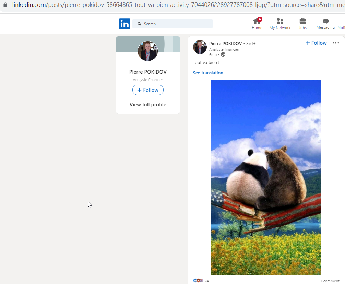
Task: Click the 'Tout va bien !' post text
Action: (206, 63)
